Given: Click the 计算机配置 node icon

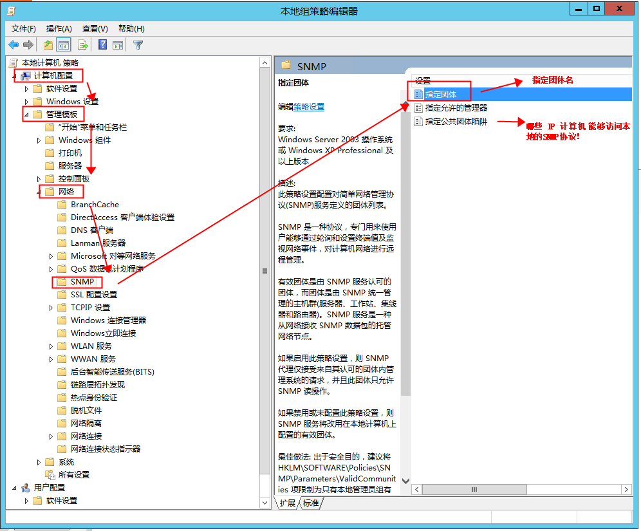Looking at the screenshot, I should point(26,75).
